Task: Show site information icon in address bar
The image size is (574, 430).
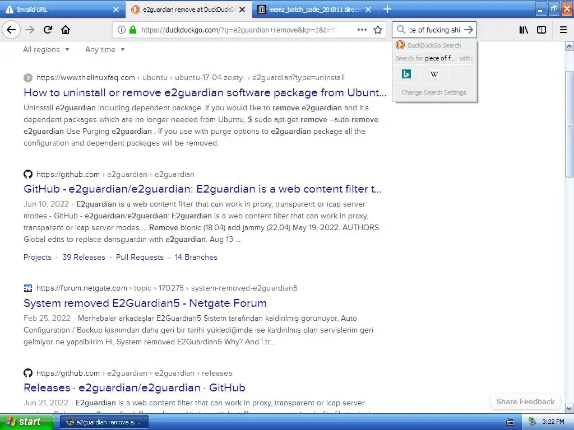Action: (122, 30)
